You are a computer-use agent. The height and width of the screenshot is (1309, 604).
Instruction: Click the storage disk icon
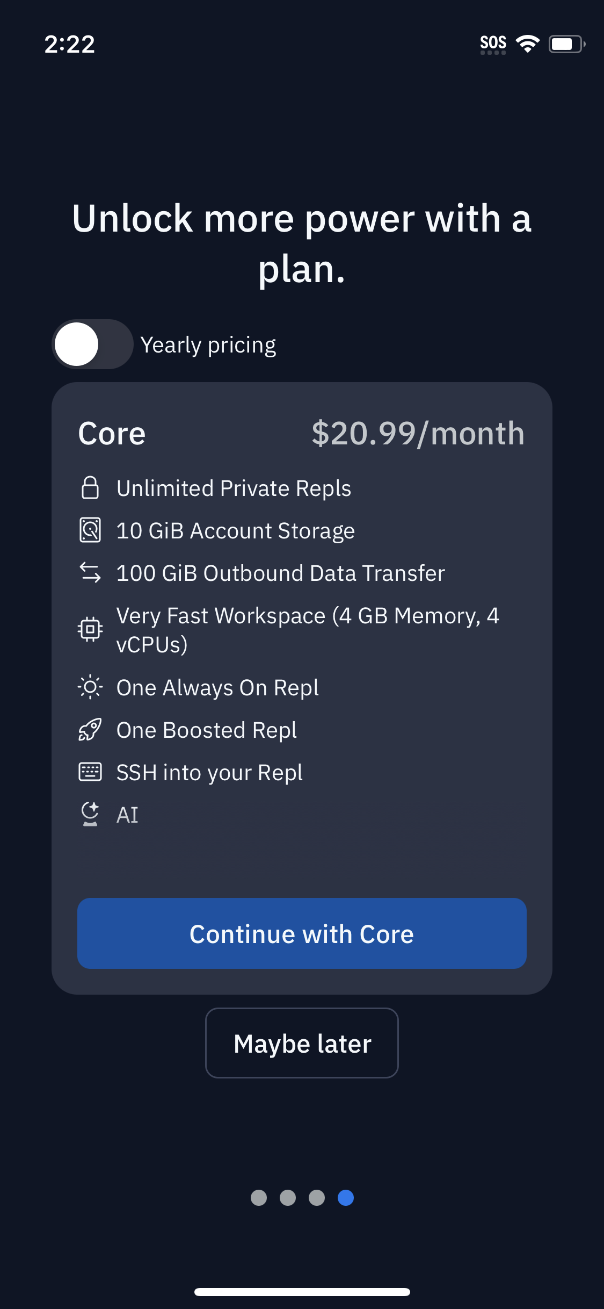tap(90, 530)
